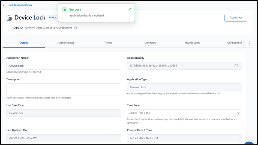The height and width of the screenshot is (145, 258).
Task: Click the Last Updated On field
Action: click(64, 138)
